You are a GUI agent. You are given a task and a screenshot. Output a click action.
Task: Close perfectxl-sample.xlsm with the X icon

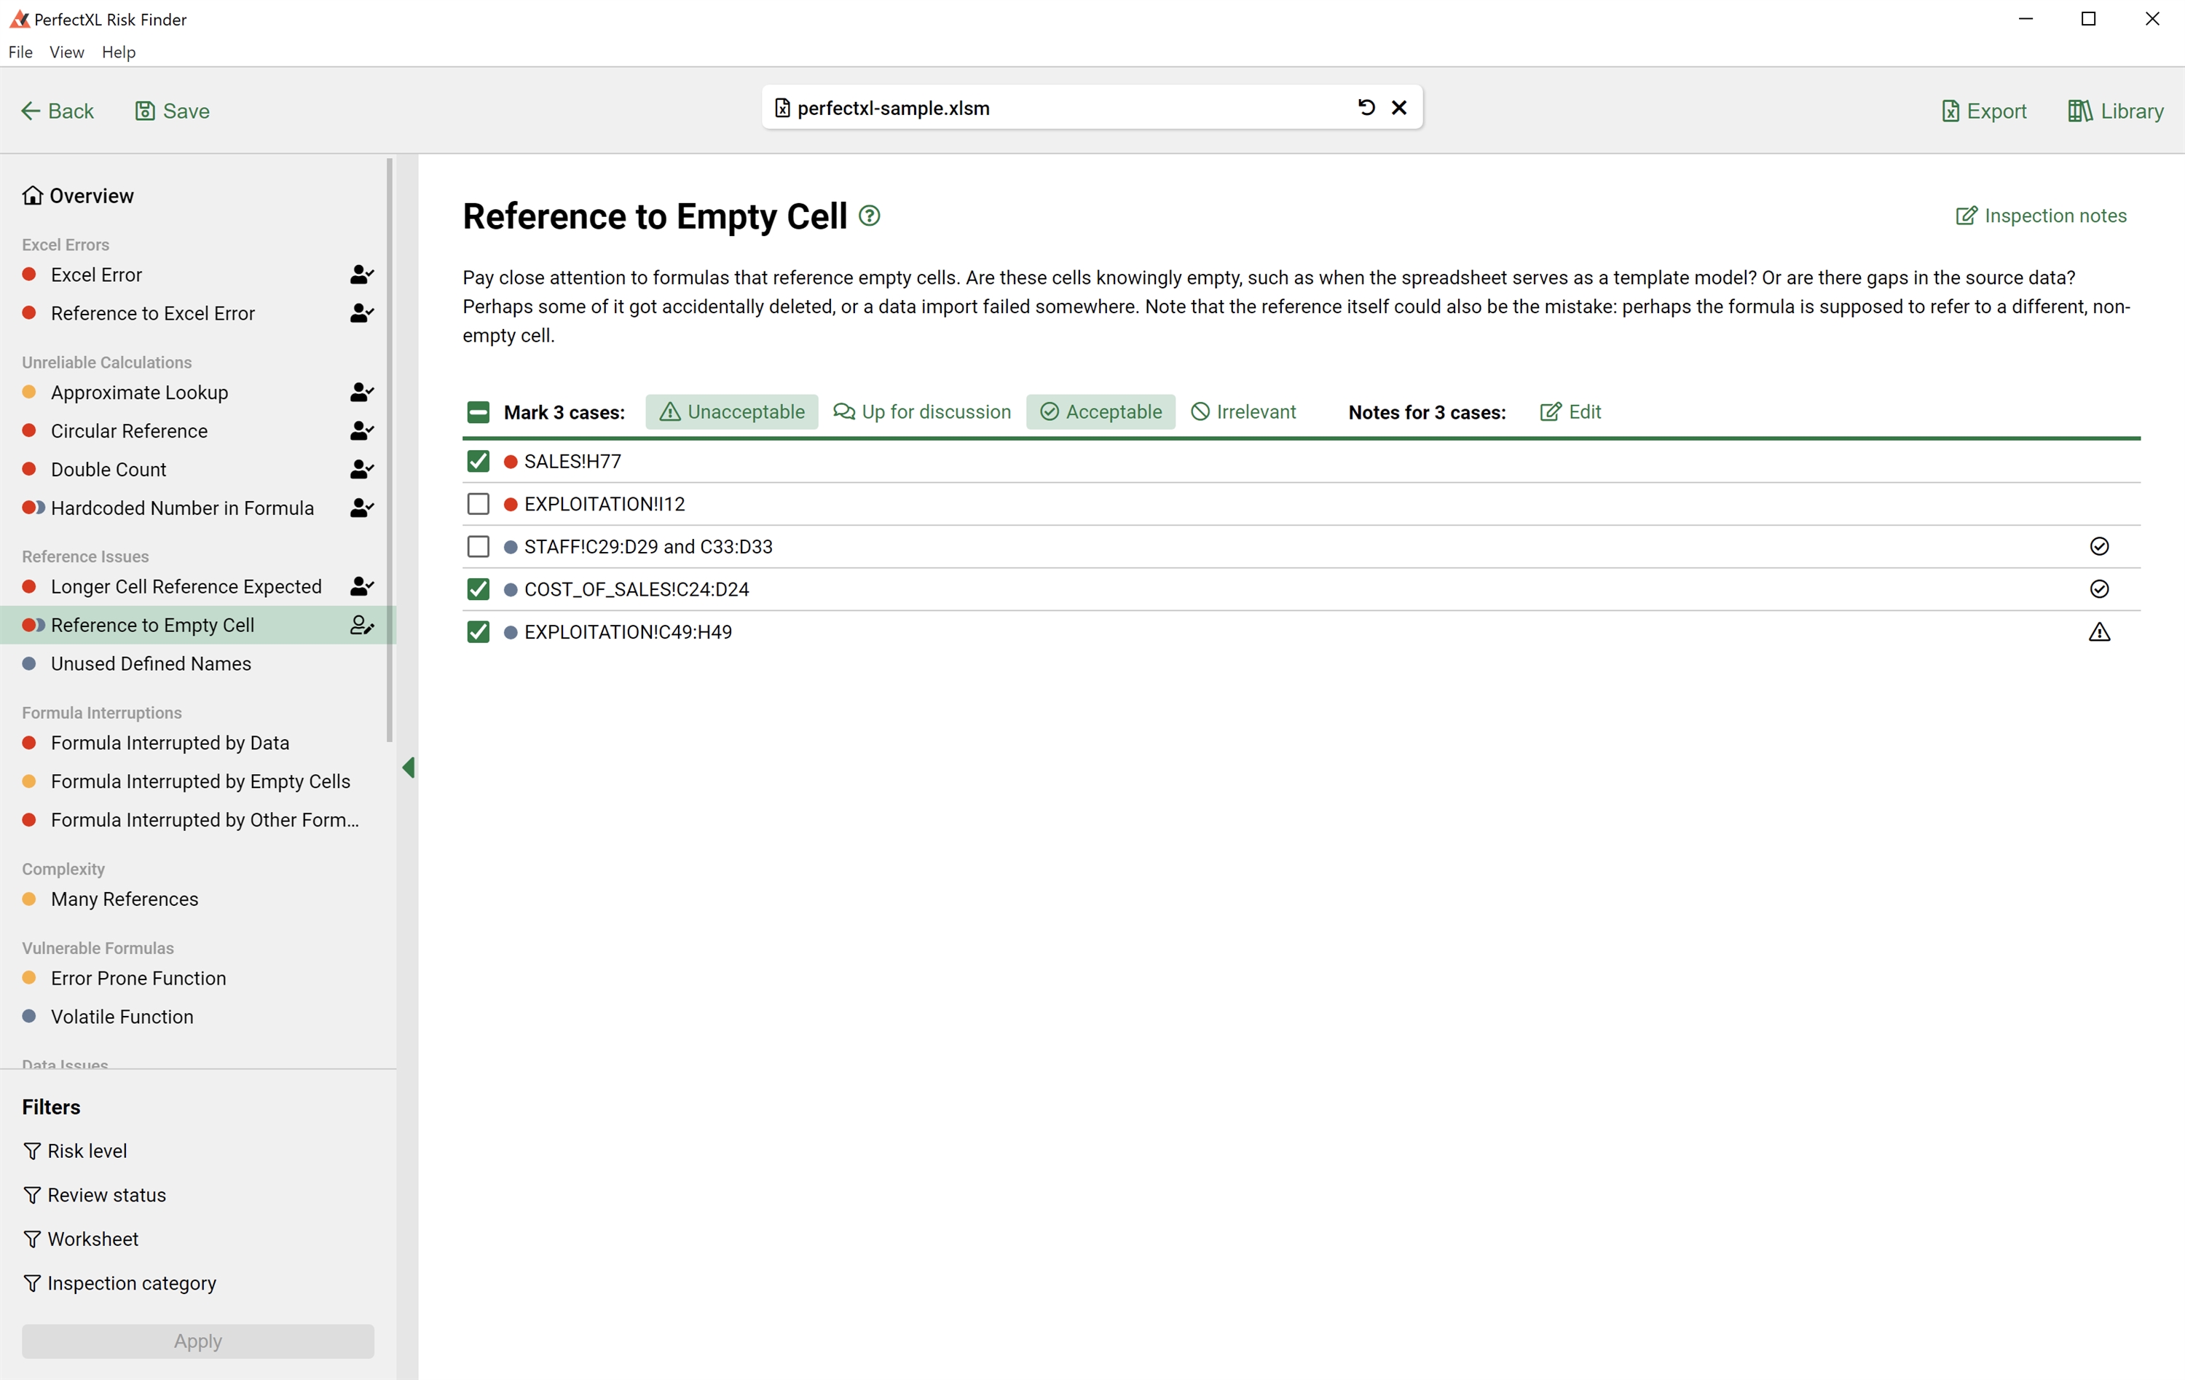pos(1399,108)
